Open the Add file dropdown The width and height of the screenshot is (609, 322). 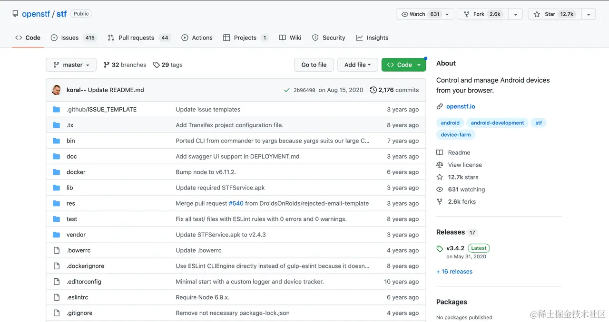[358, 65]
